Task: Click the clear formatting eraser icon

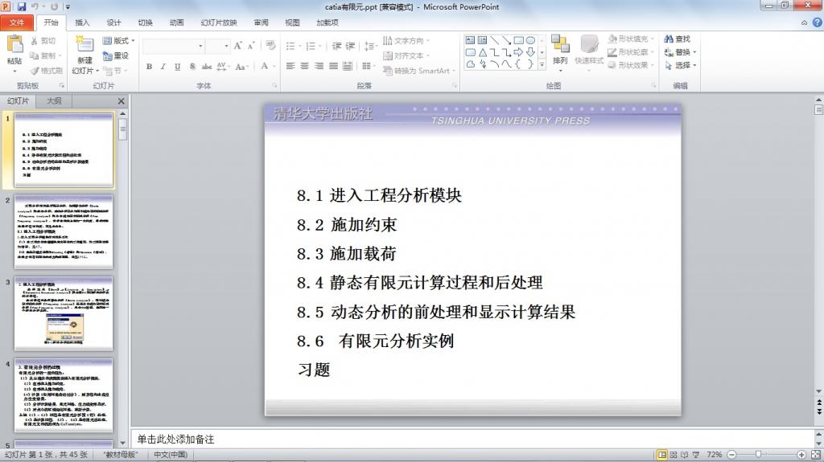Action: point(270,46)
